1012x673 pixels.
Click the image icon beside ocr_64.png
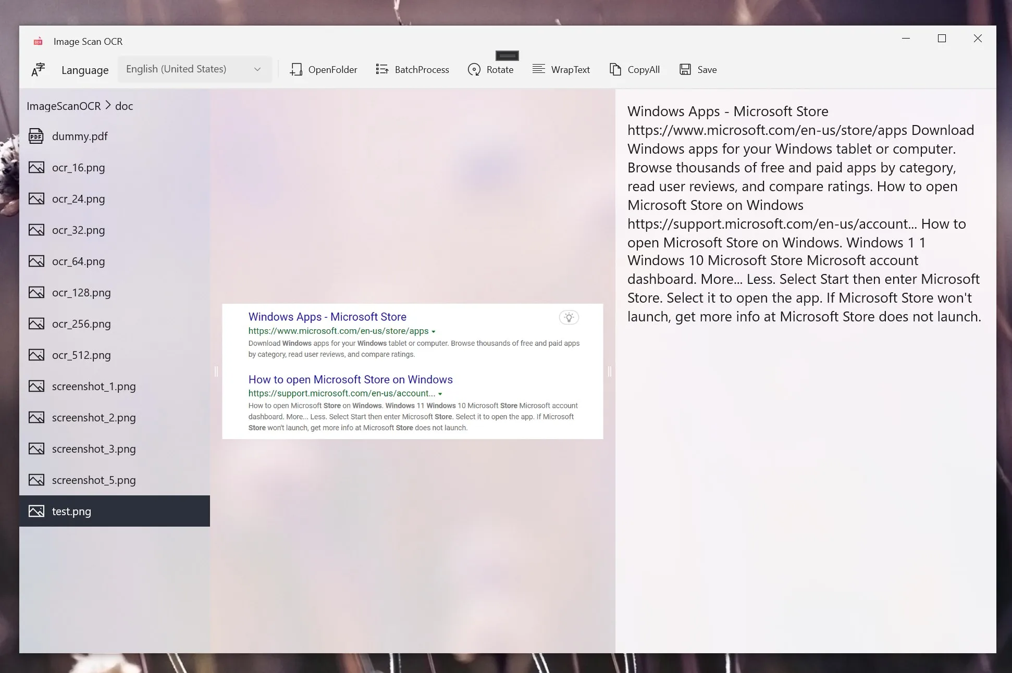(36, 261)
